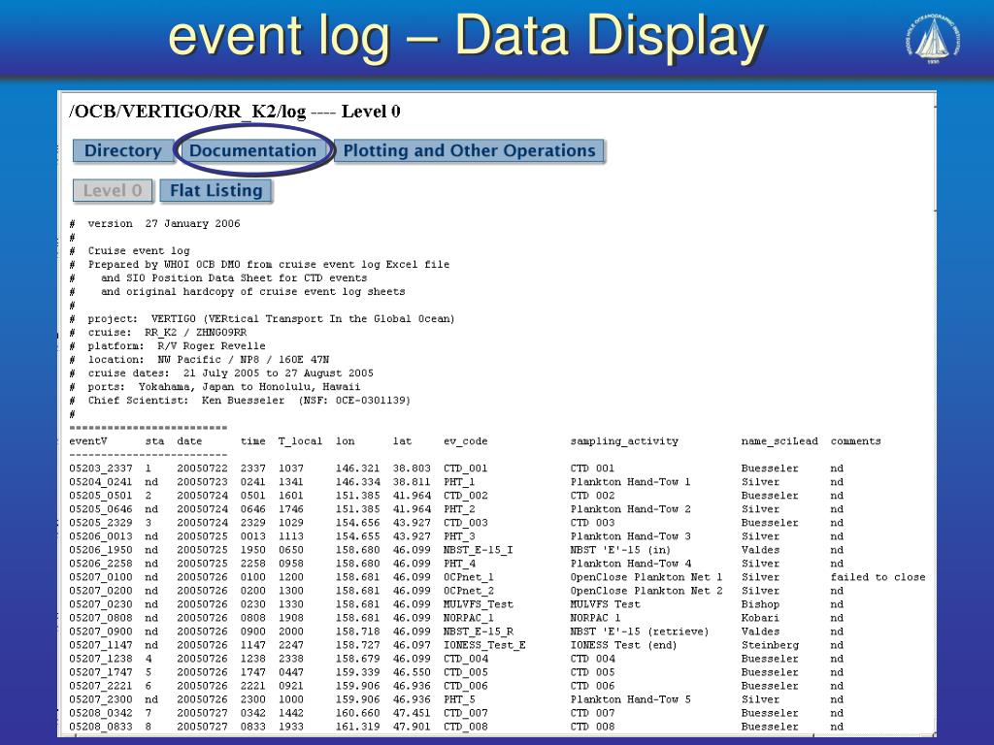The height and width of the screenshot is (745, 994).
Task: Click the T_local column header
Action: (301, 441)
